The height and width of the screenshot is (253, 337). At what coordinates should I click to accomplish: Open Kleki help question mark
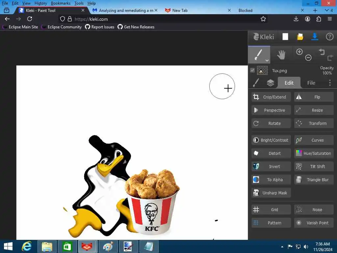point(329,37)
